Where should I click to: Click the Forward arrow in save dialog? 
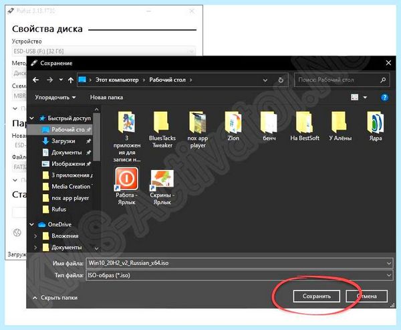[50, 80]
